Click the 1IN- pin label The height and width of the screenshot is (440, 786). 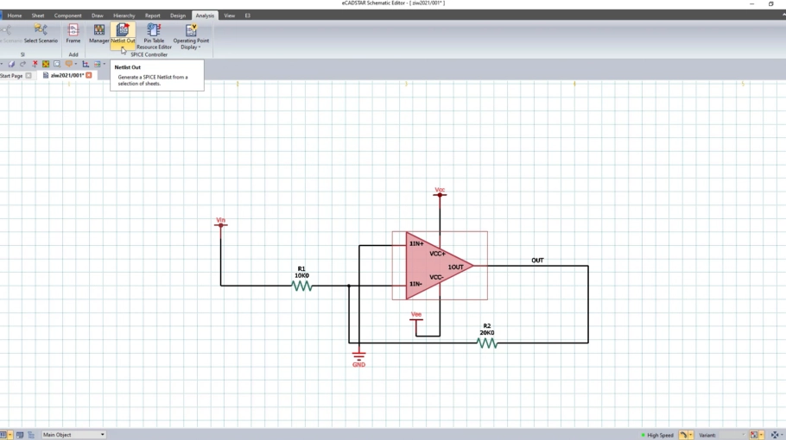415,284
